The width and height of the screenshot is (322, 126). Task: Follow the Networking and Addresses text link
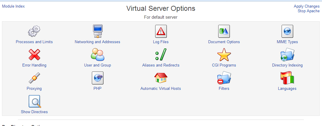click(97, 42)
